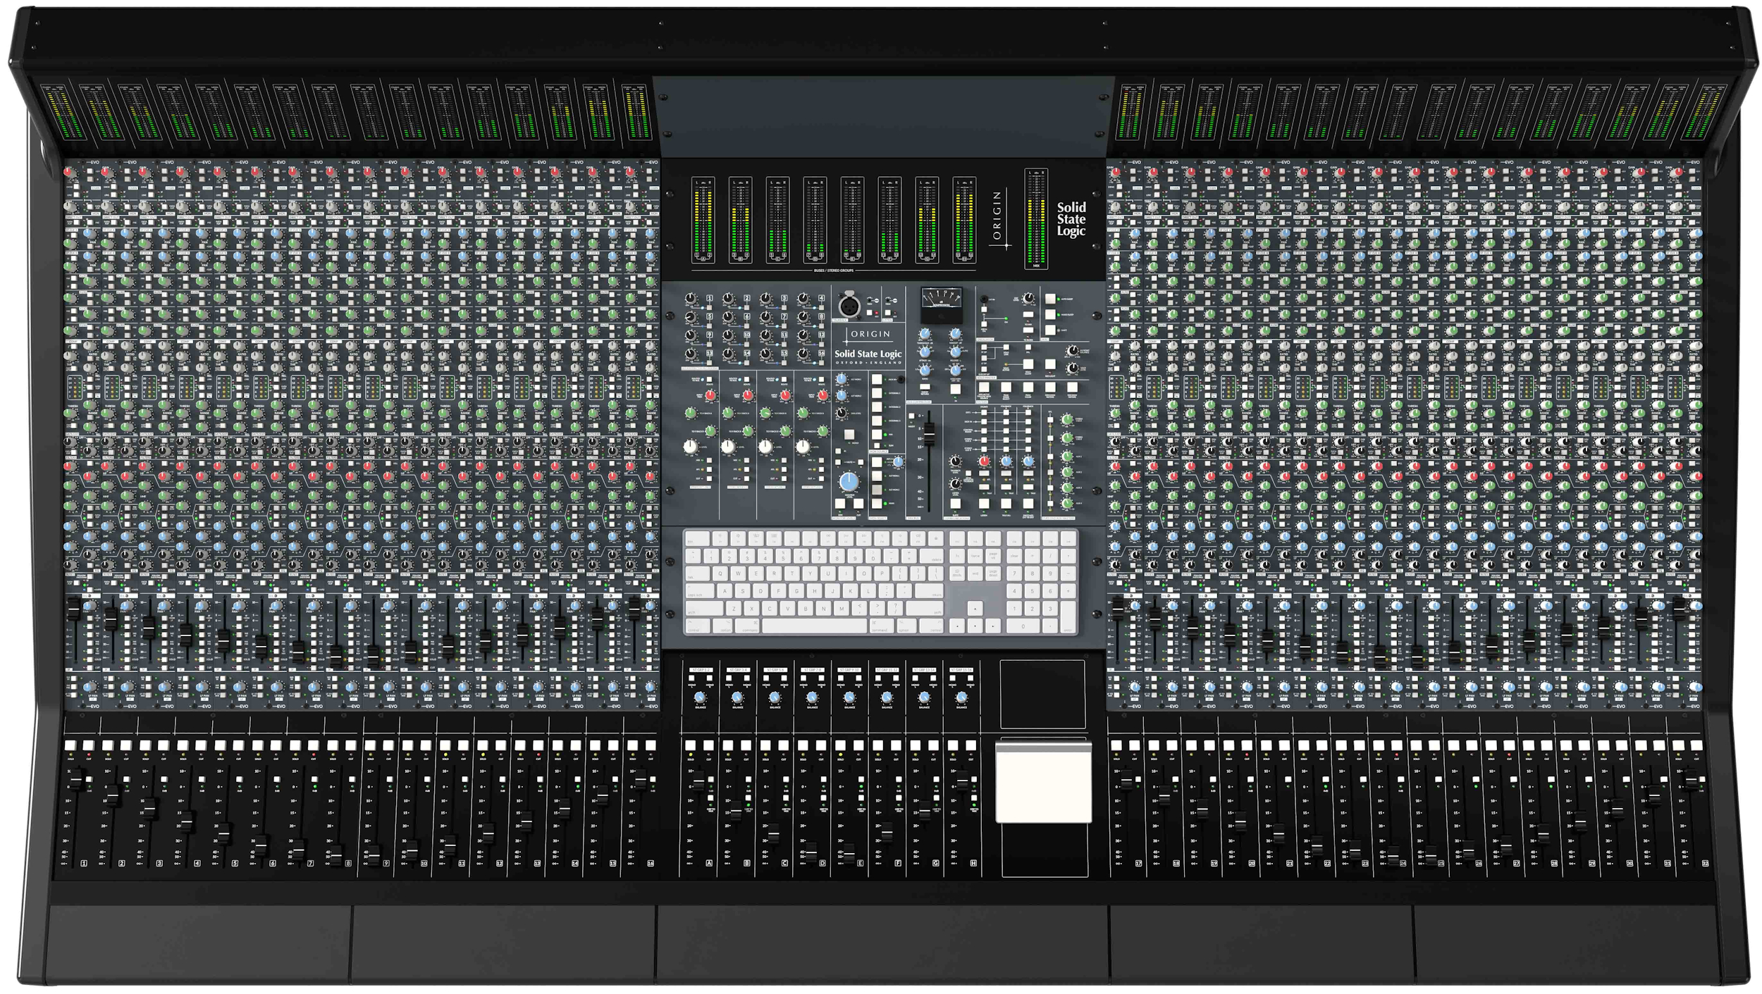Click the channel 8 fader cap
The image size is (1762, 994).
point(337,855)
